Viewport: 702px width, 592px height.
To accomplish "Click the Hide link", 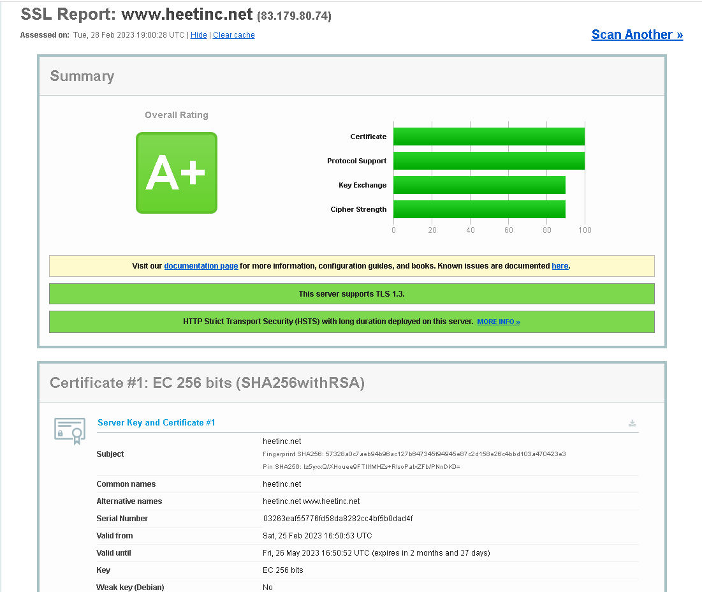I will pos(199,35).
